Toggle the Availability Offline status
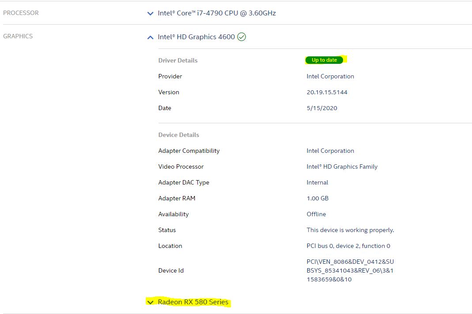Image resolution: width=472 pixels, height=314 pixels. coord(316,214)
